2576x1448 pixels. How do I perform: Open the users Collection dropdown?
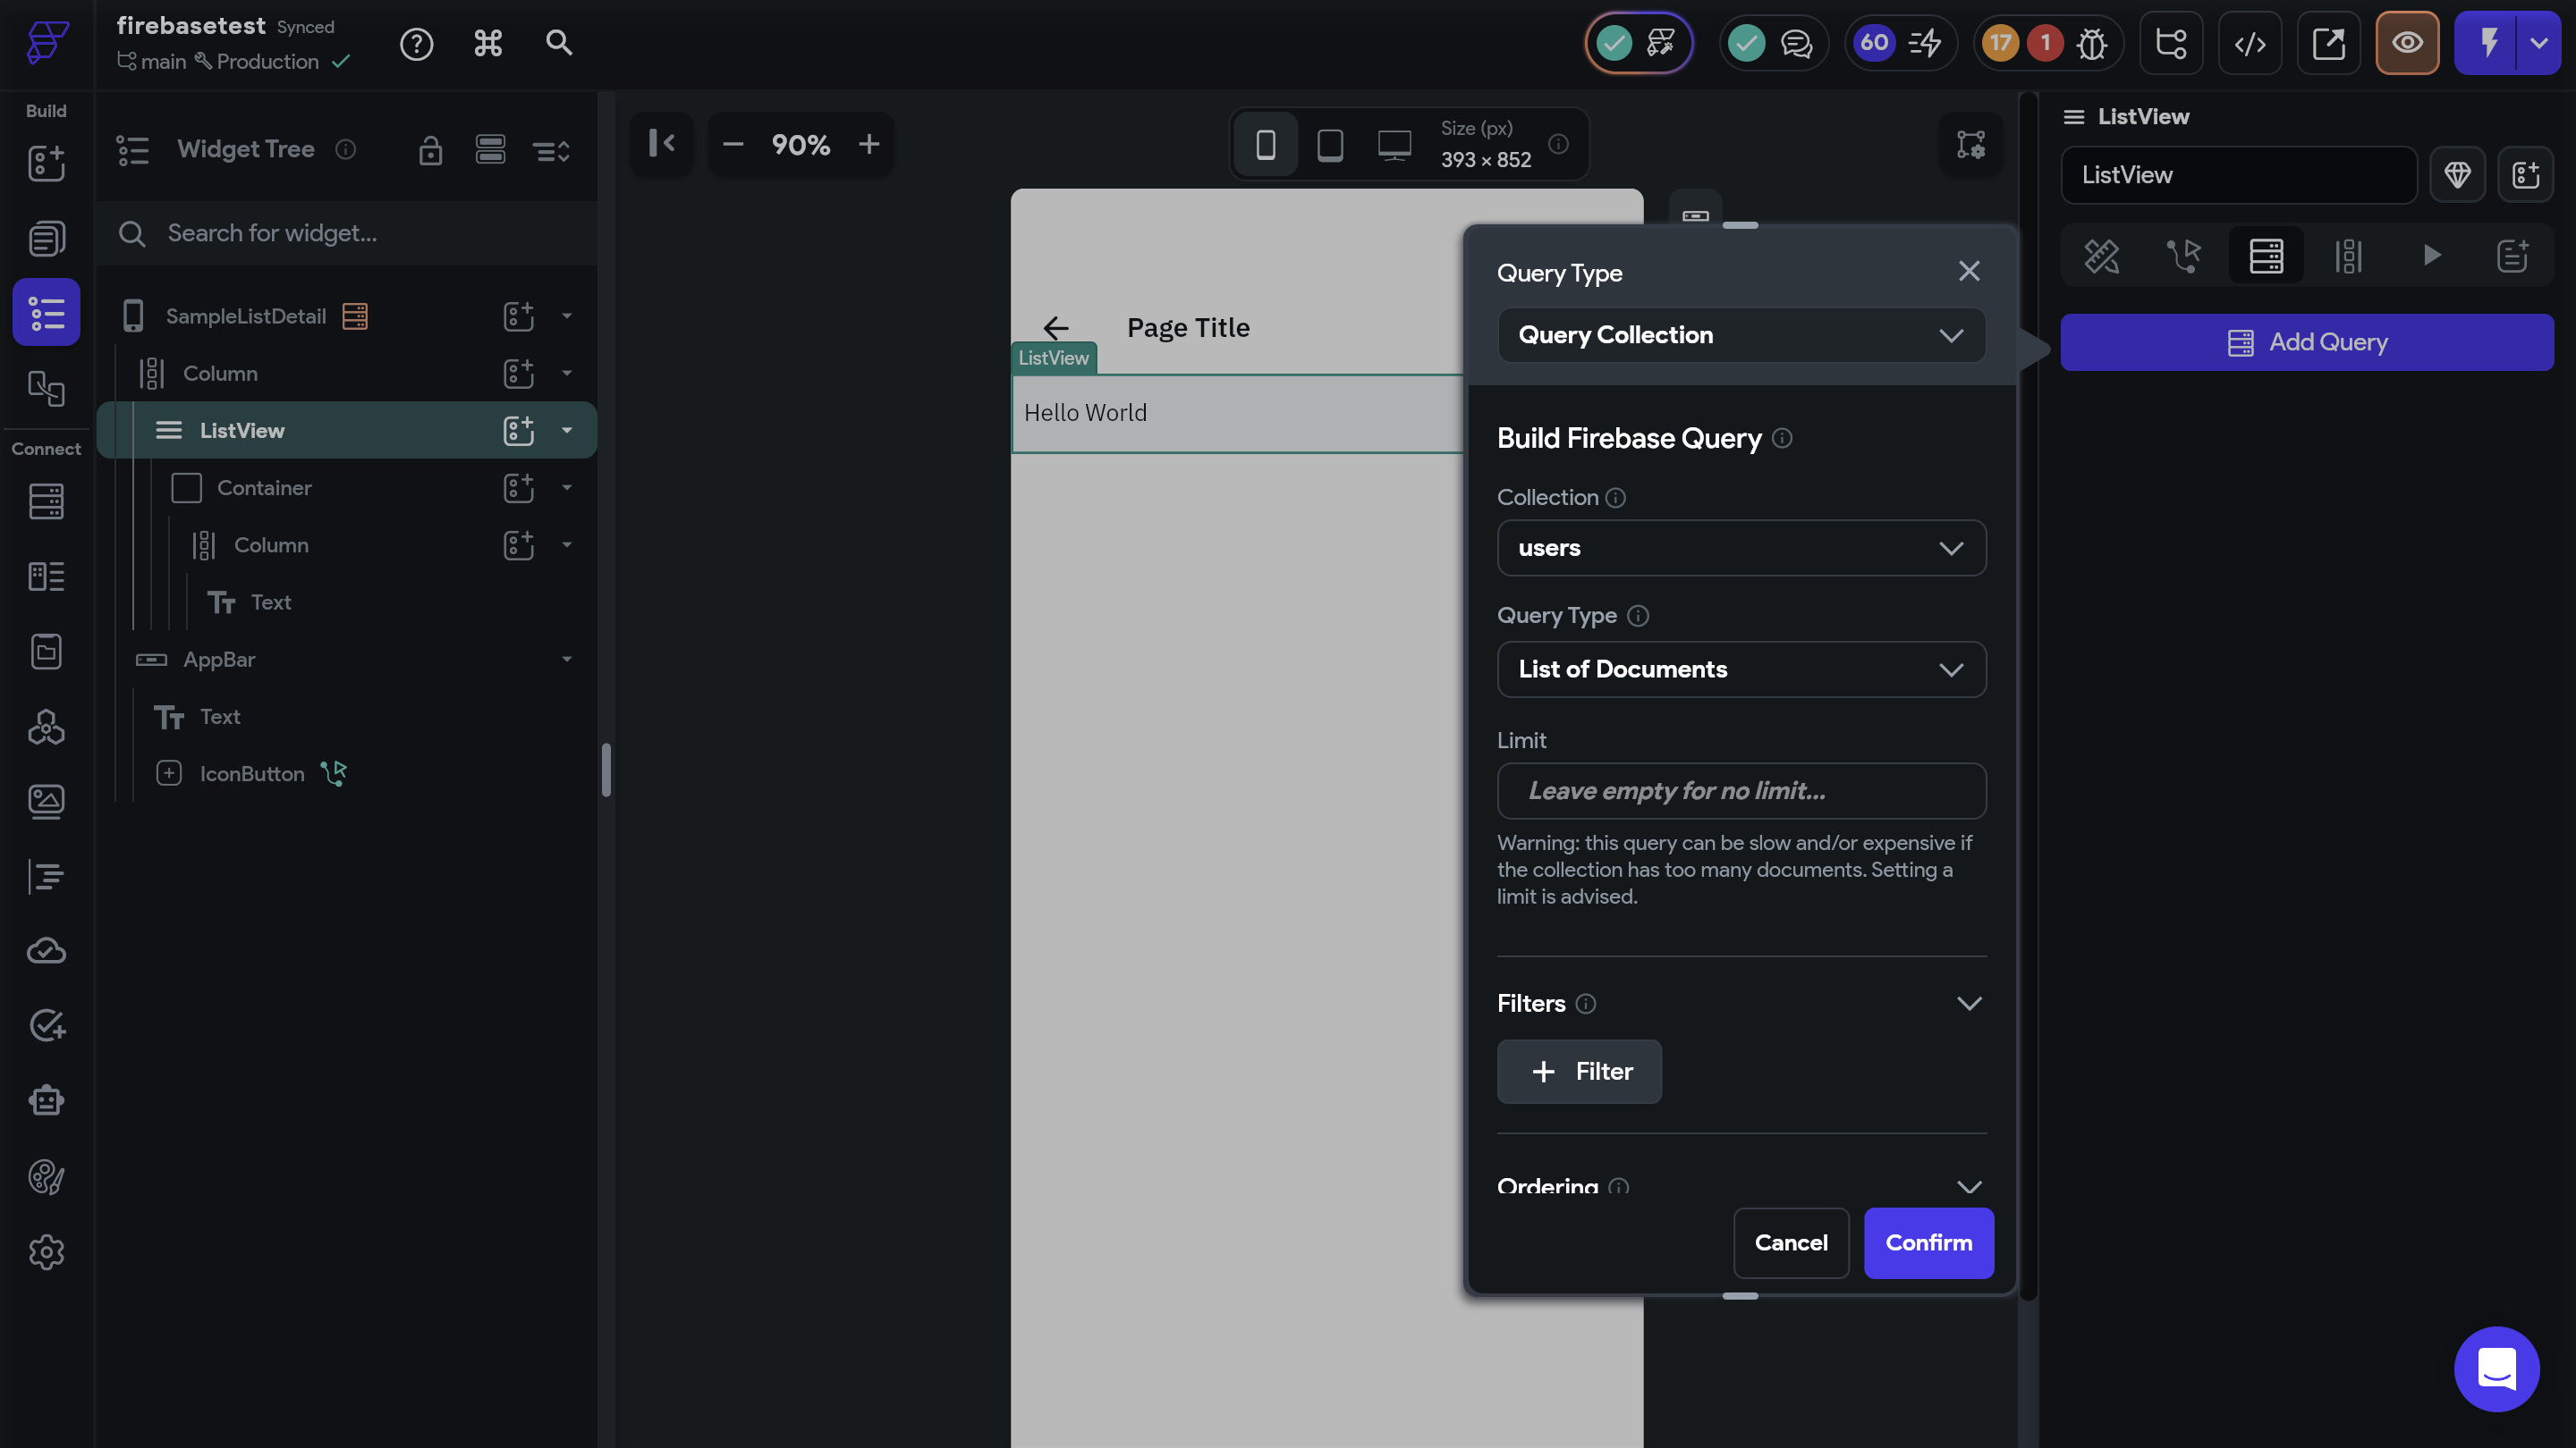(x=1741, y=548)
